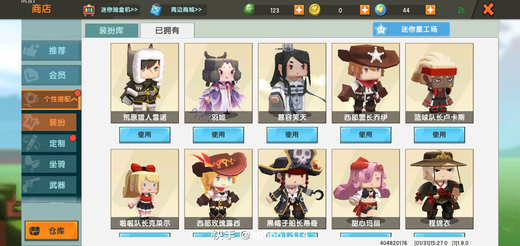Open the 周边商城 shopping bag icon

pos(156,10)
